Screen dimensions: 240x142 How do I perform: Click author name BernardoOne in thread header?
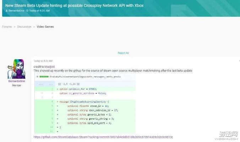pos(17,11)
